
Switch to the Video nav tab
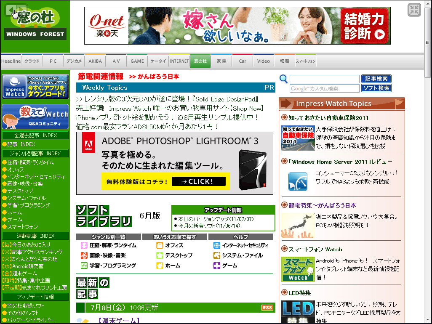[x=264, y=61]
